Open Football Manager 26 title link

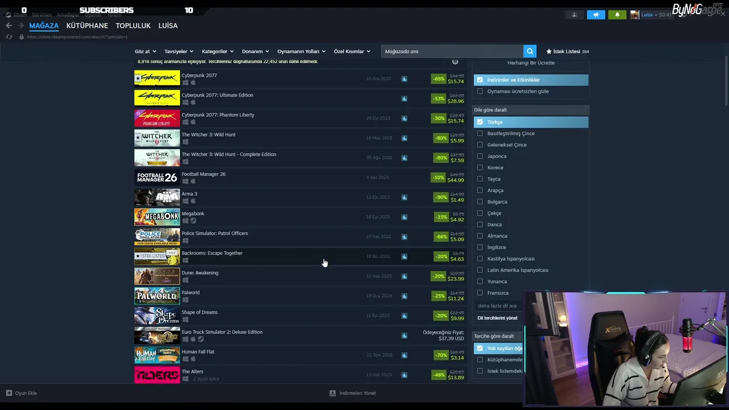pos(203,174)
